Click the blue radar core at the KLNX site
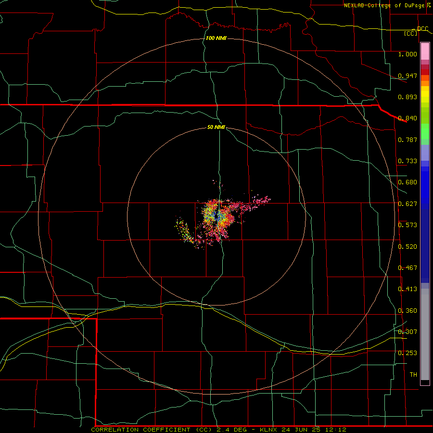433x433 pixels. (217, 217)
